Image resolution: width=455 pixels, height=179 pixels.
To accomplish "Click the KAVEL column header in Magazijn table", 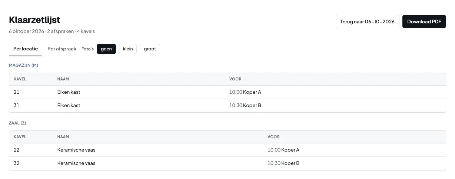I will coord(20,79).
